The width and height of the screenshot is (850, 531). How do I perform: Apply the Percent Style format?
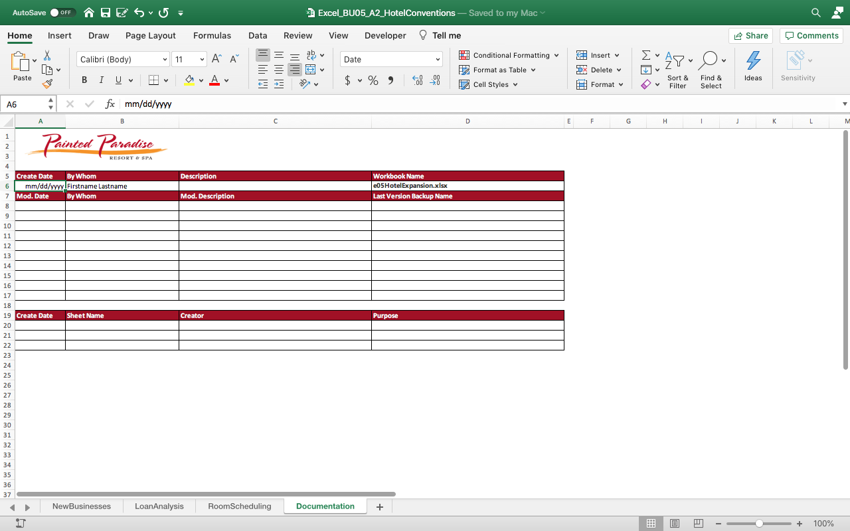373,80
